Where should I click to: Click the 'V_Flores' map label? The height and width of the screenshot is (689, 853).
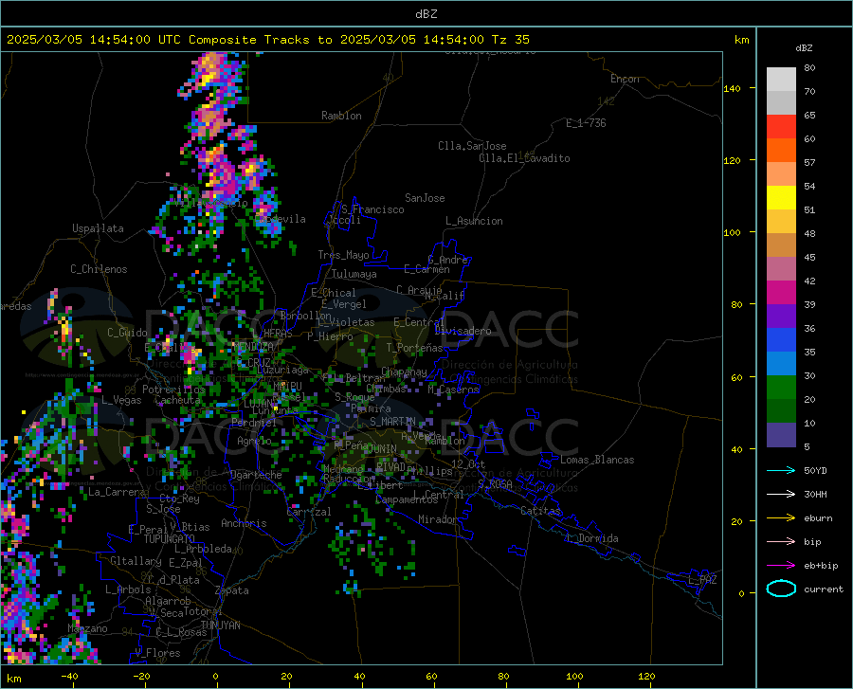click(157, 653)
